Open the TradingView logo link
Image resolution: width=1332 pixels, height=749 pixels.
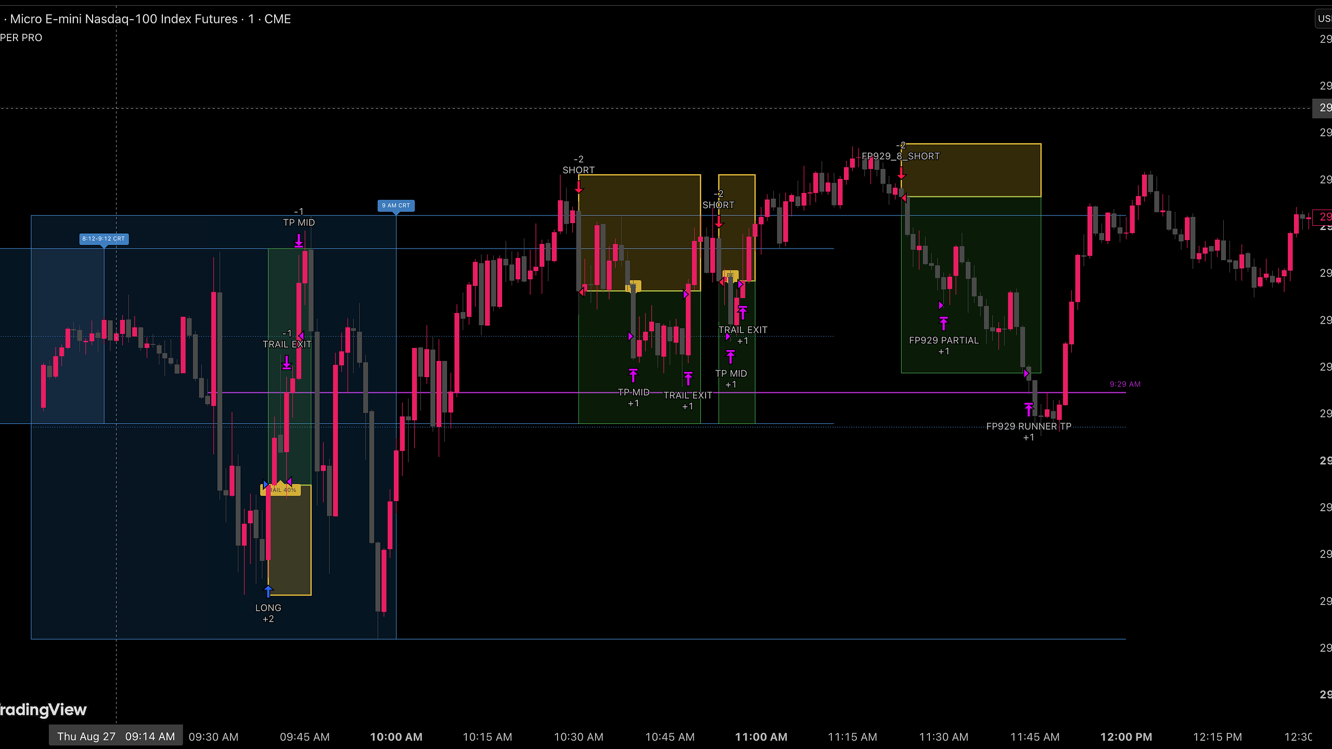click(x=43, y=710)
